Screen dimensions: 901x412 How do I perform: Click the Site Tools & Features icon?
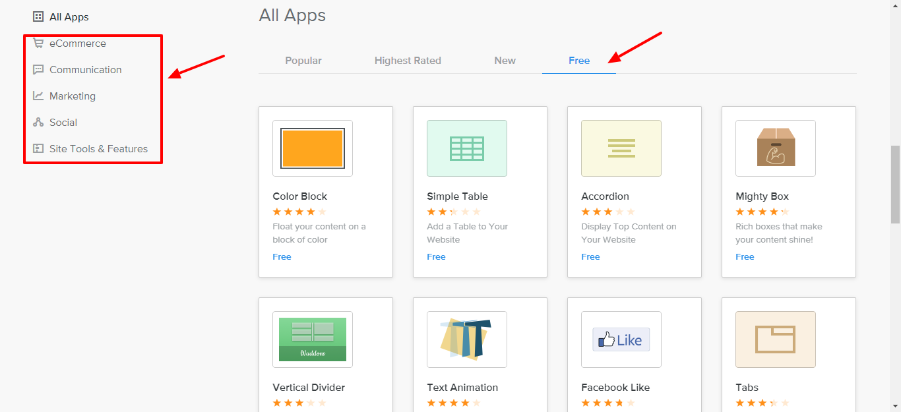click(x=38, y=149)
